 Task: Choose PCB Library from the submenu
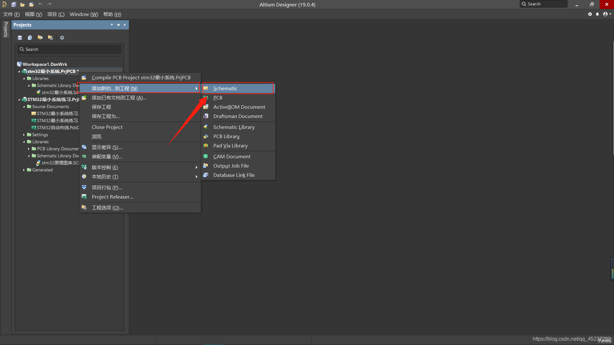click(x=226, y=137)
